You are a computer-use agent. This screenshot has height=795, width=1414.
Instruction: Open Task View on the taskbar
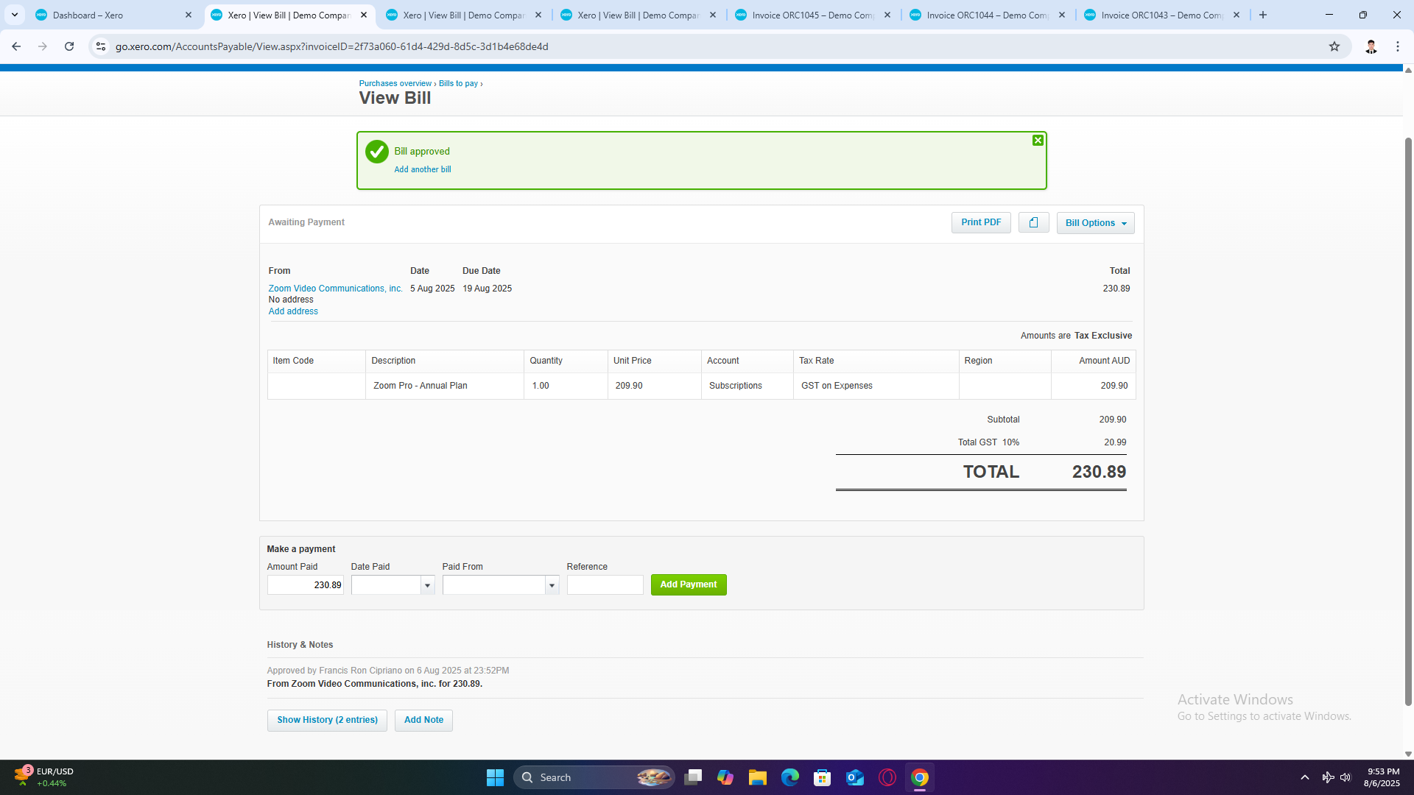coord(693,777)
